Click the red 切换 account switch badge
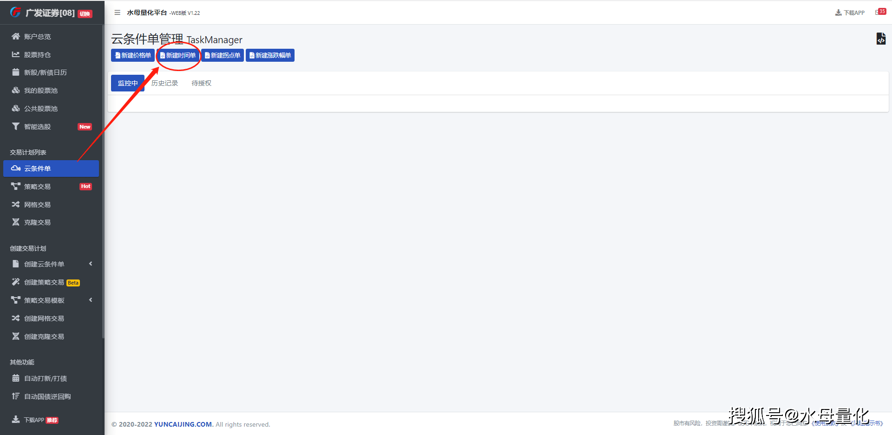This screenshot has height=435, width=892. click(x=85, y=14)
